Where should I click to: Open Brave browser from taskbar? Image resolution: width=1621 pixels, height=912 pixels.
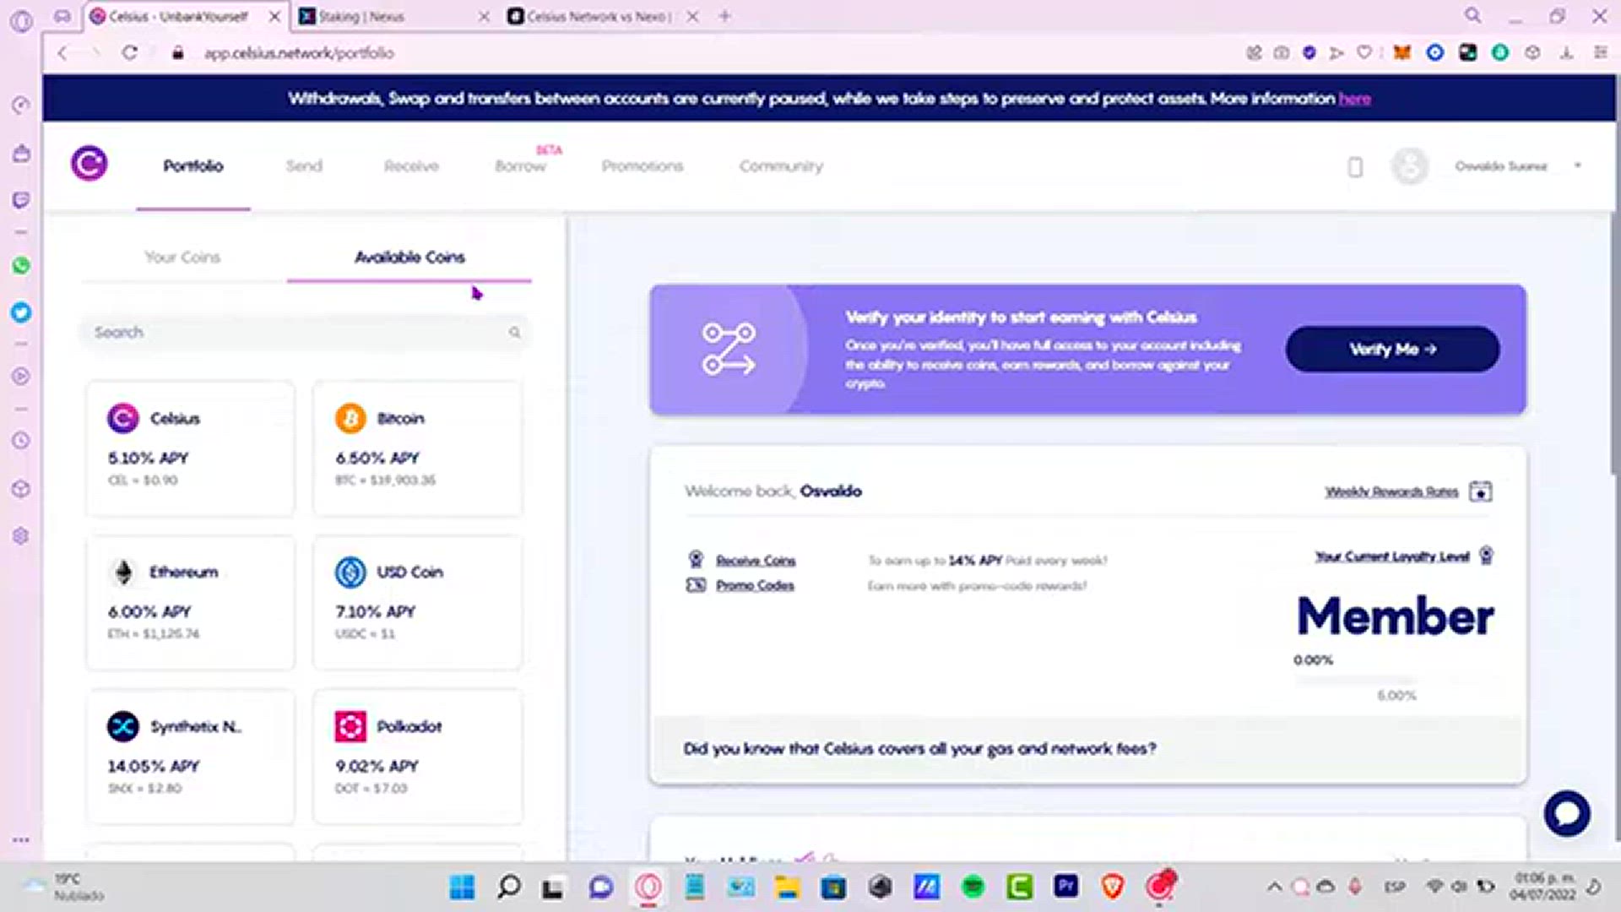[x=1113, y=887]
